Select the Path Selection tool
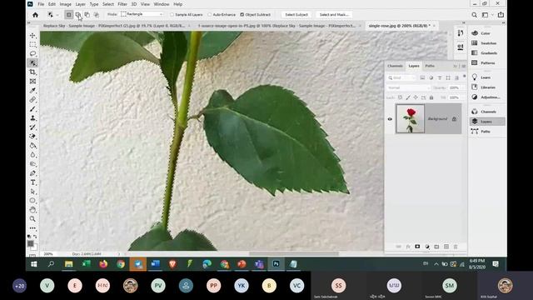Viewport: 533px width, 300px height. click(x=32, y=192)
